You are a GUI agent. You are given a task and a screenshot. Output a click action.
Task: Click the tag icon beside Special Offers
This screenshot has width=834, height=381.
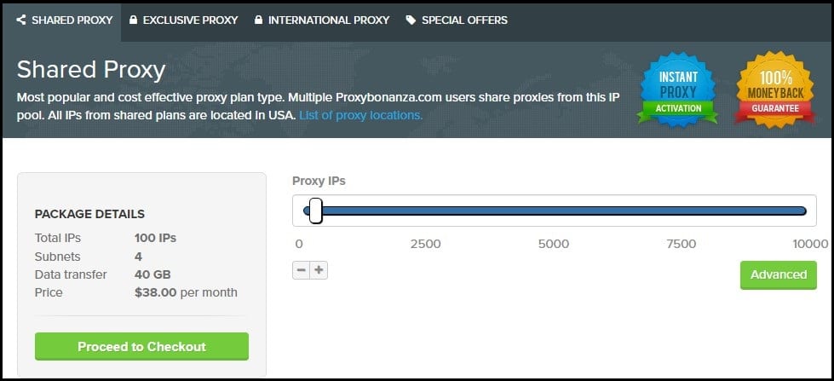click(x=411, y=20)
